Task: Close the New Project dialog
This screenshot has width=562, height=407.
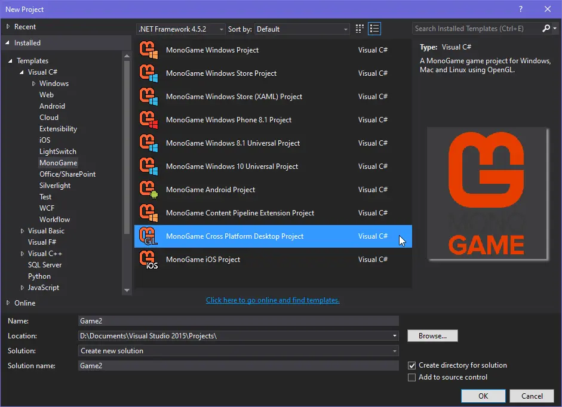Action: click(x=548, y=10)
